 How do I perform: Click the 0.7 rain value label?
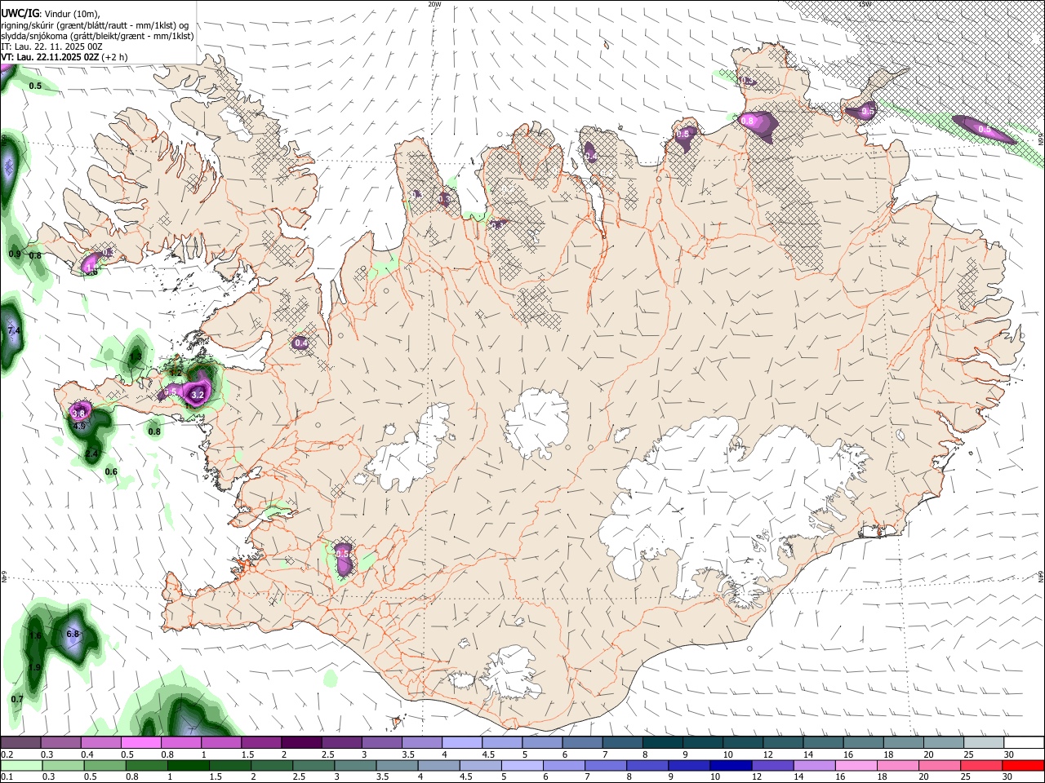pos(17,699)
